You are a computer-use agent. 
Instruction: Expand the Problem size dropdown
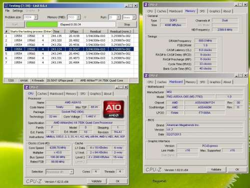coord(36,17)
